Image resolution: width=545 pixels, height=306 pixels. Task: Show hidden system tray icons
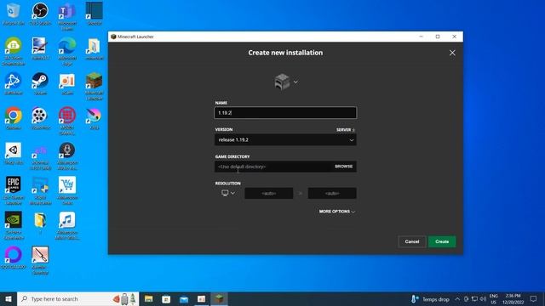[x=457, y=298]
